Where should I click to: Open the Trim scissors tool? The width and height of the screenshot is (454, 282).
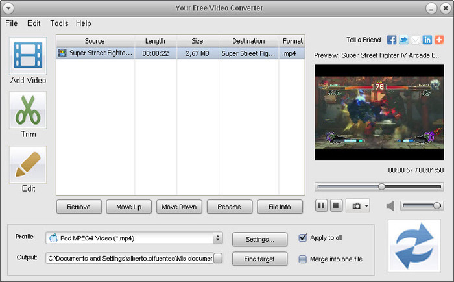28,110
